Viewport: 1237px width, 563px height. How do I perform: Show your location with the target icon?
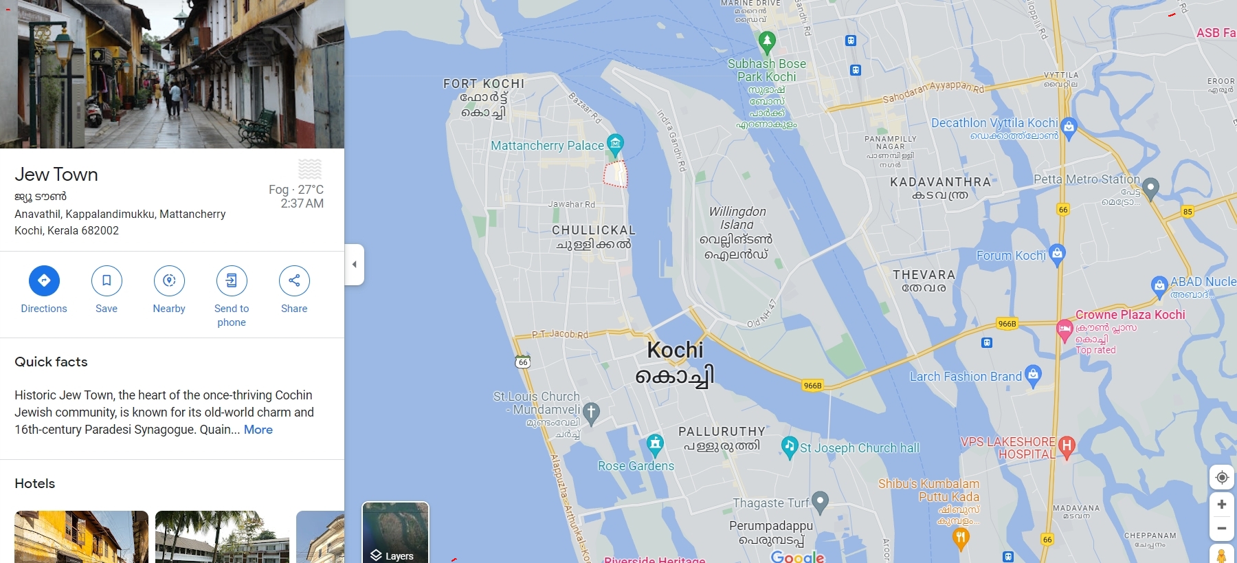1222,477
